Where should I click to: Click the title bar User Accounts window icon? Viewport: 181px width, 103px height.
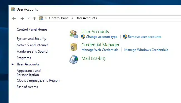click(x=13, y=9)
